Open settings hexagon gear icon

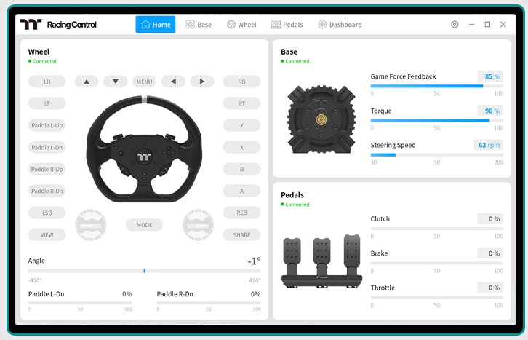coord(455,24)
